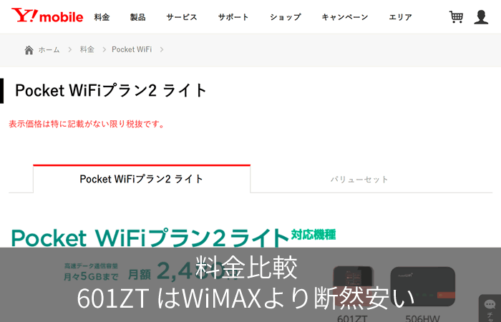Open the サポート menu
The height and width of the screenshot is (322, 501).
pos(233,17)
